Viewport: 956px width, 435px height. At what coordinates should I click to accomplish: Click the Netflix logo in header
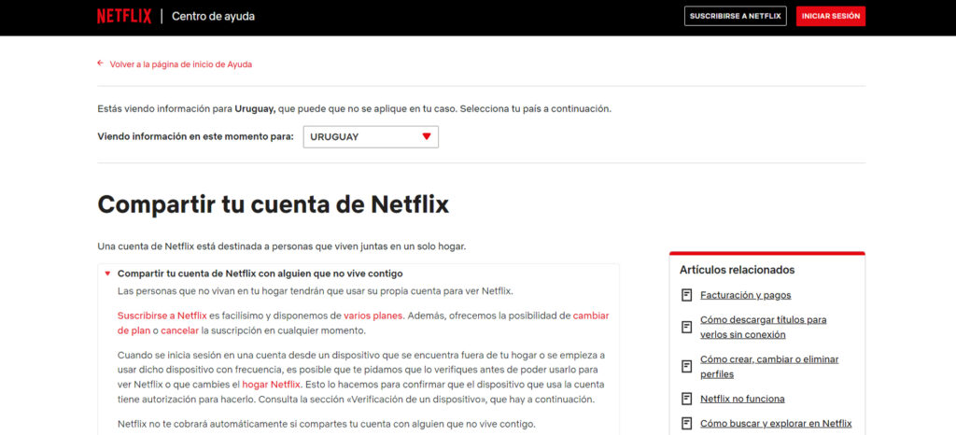coord(123,16)
